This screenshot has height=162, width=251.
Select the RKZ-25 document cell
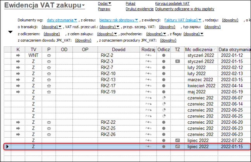coord(119,128)
